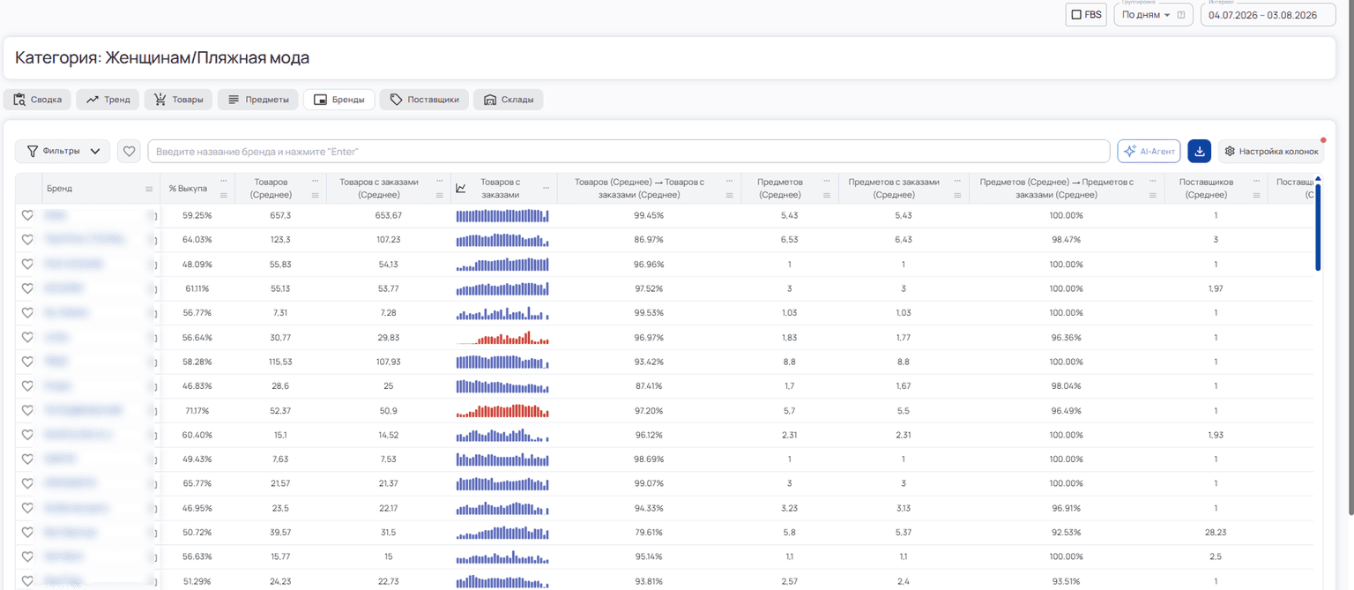Focus the brand name search field
Viewport: 1354px width, 590px height.
point(629,151)
